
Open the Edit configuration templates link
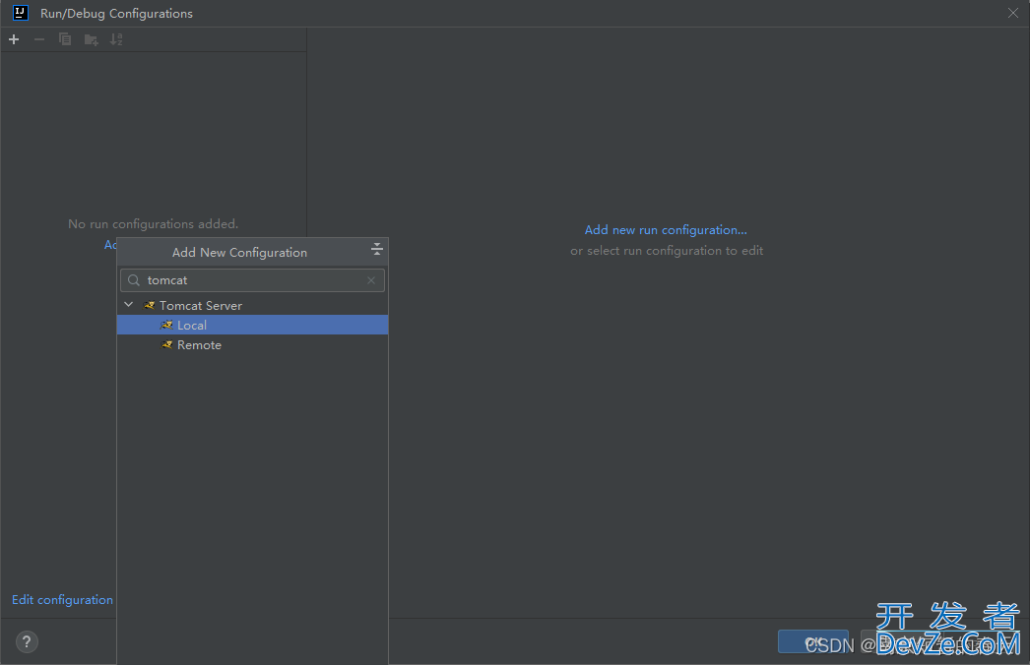[62, 599]
